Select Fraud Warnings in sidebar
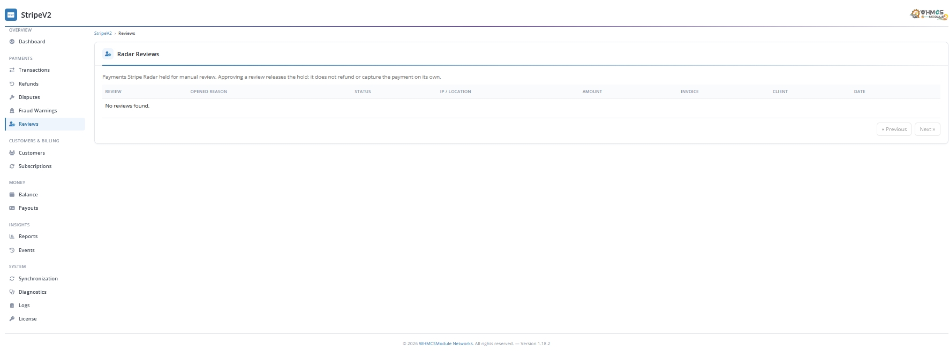The height and width of the screenshot is (351, 949). (45, 111)
